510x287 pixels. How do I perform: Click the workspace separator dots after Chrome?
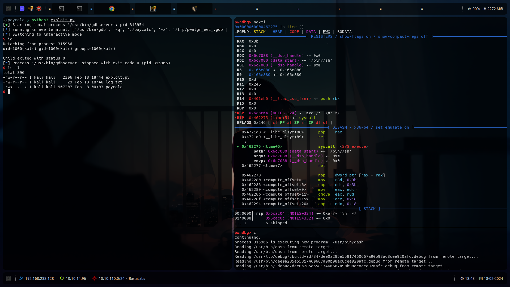(x=133, y=9)
